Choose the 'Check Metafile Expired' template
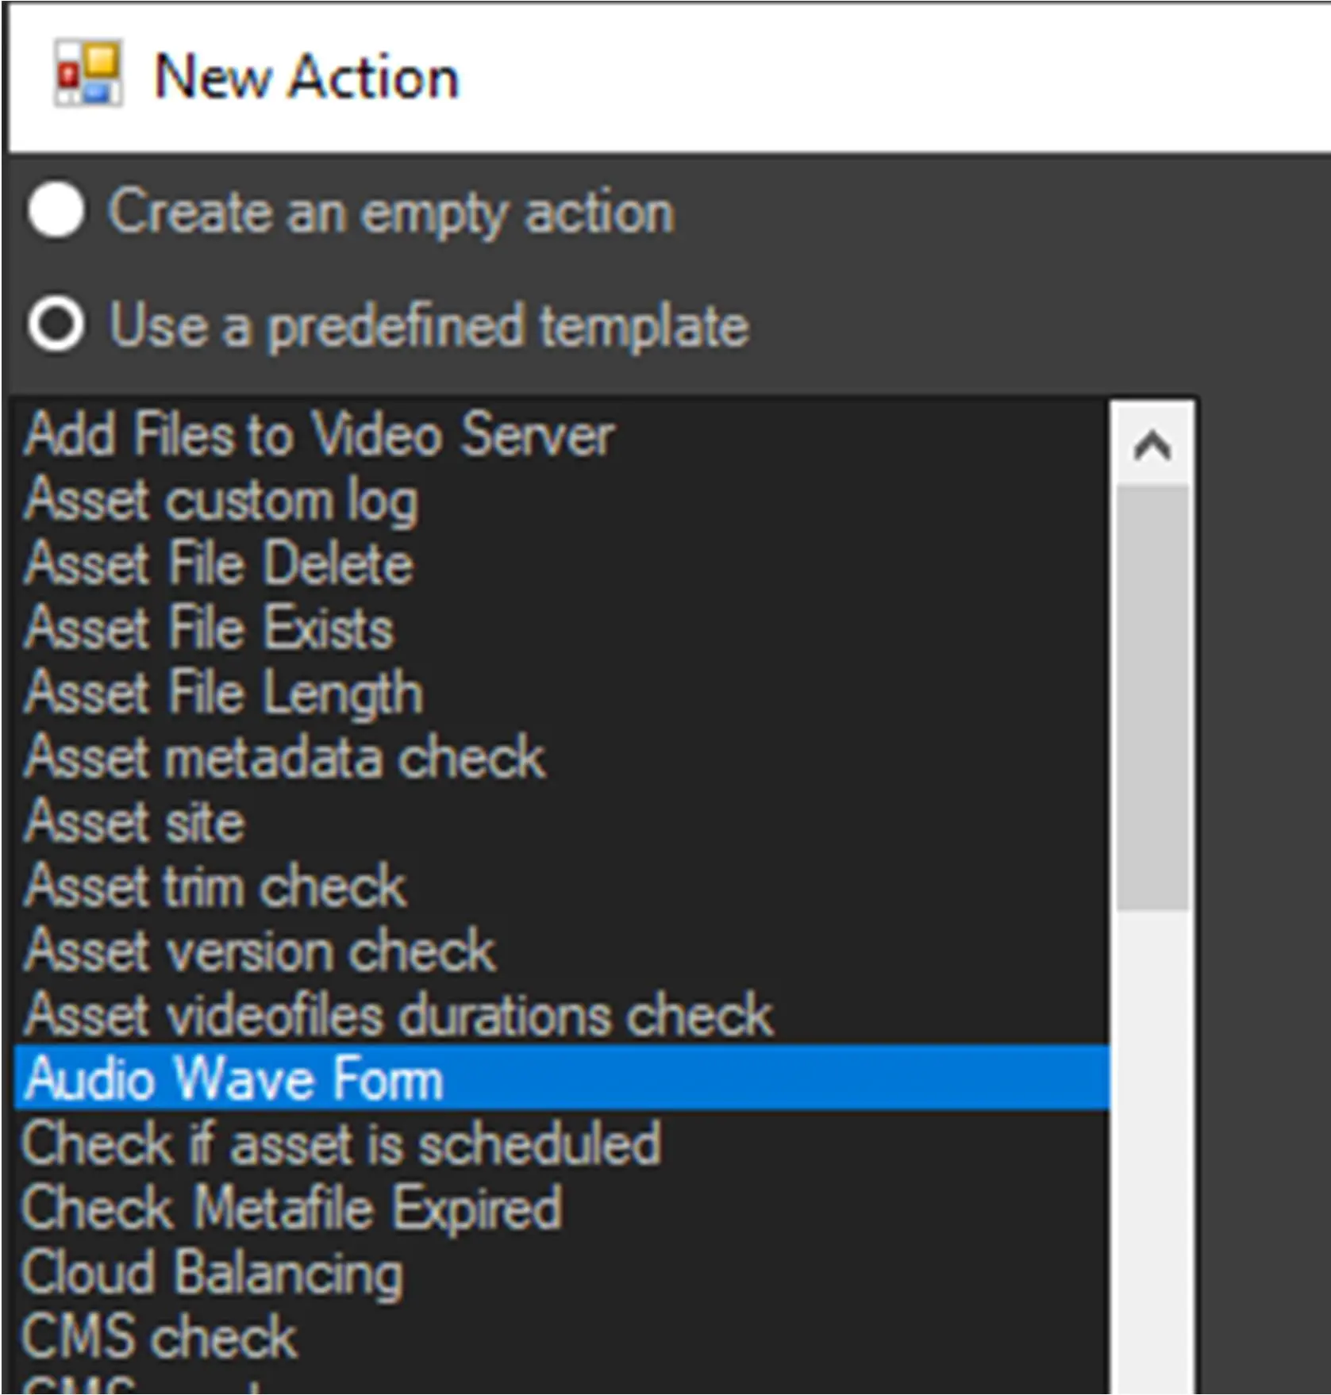Screen dimensions: 1331x1395 292,1208
